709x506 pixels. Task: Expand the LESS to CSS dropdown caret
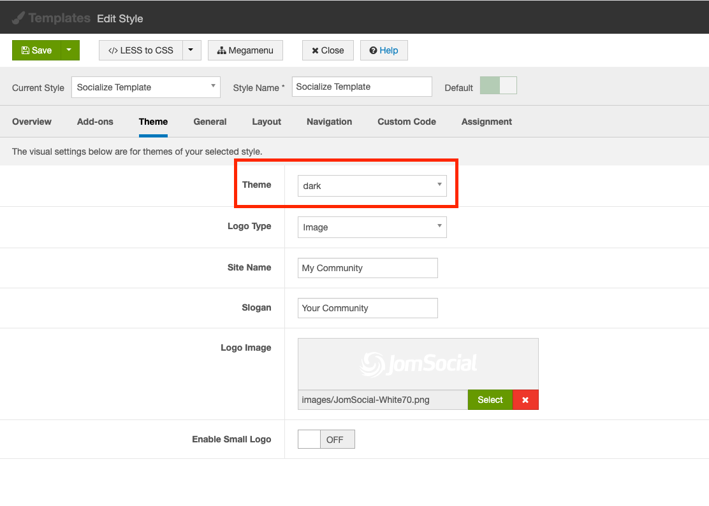click(191, 50)
